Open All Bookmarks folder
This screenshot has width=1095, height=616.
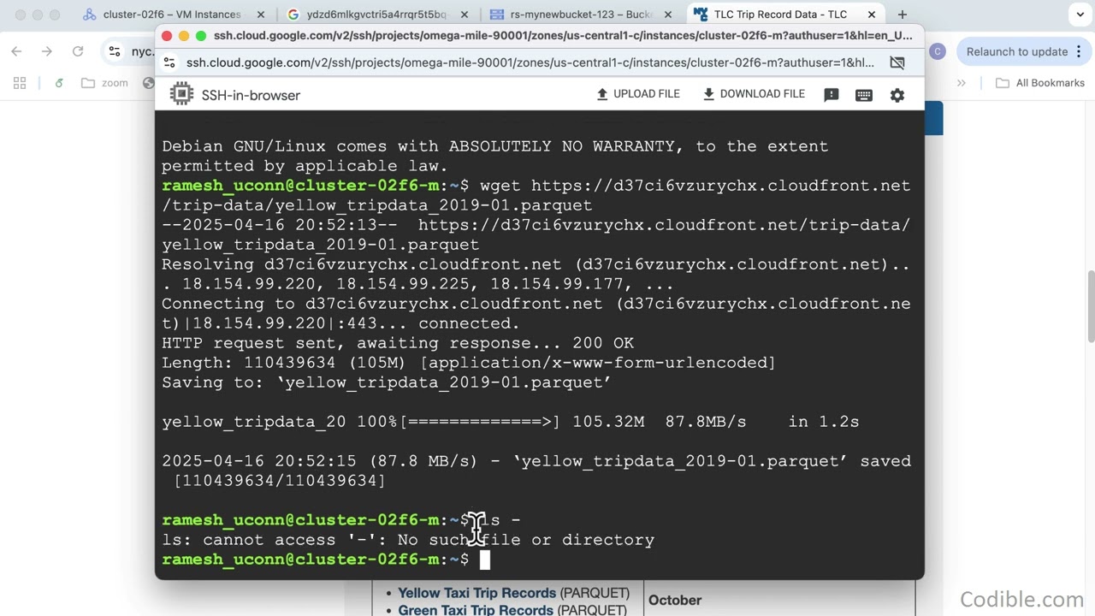(1040, 83)
